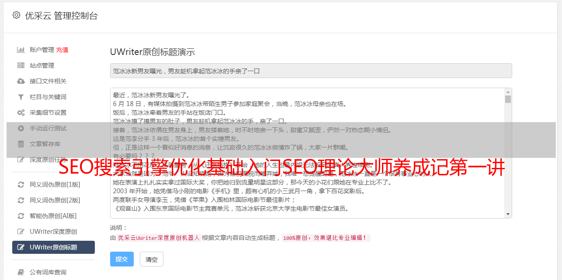Click the book icon for 公有词库查询
562x280 pixels.
pos(21,272)
